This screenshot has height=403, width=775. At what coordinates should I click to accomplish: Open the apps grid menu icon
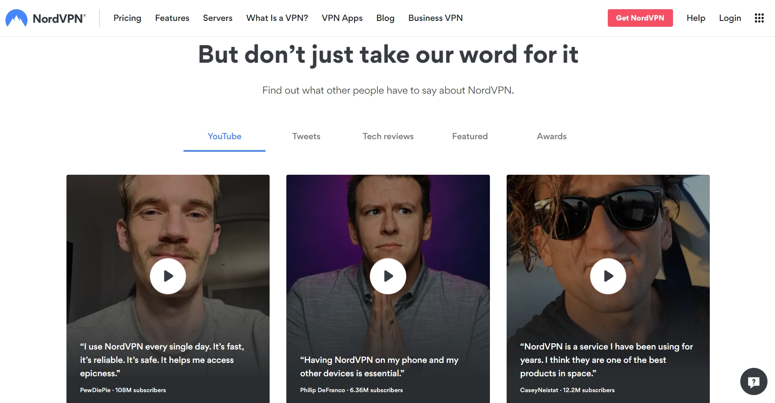(759, 18)
